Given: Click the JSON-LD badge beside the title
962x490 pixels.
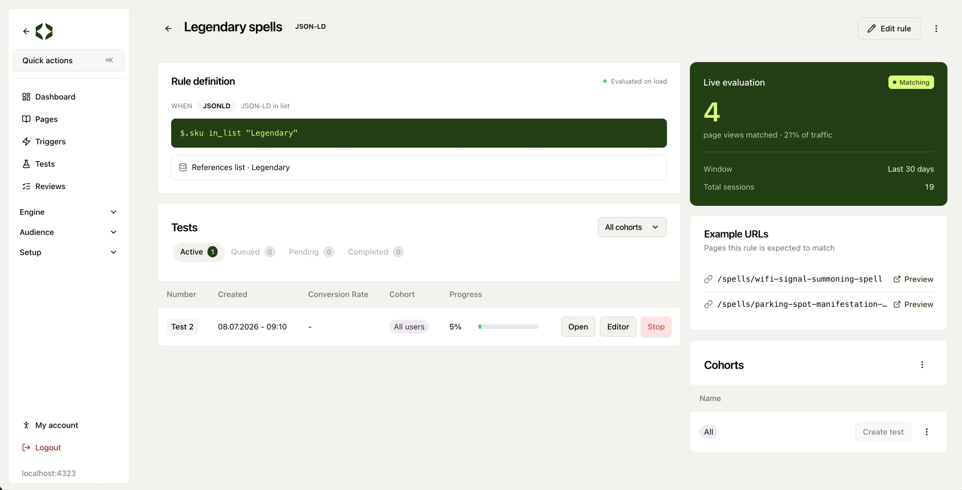Looking at the screenshot, I should tap(310, 26).
